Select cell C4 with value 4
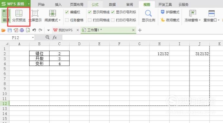This screenshot has width=223, height=123. tap(59, 64)
